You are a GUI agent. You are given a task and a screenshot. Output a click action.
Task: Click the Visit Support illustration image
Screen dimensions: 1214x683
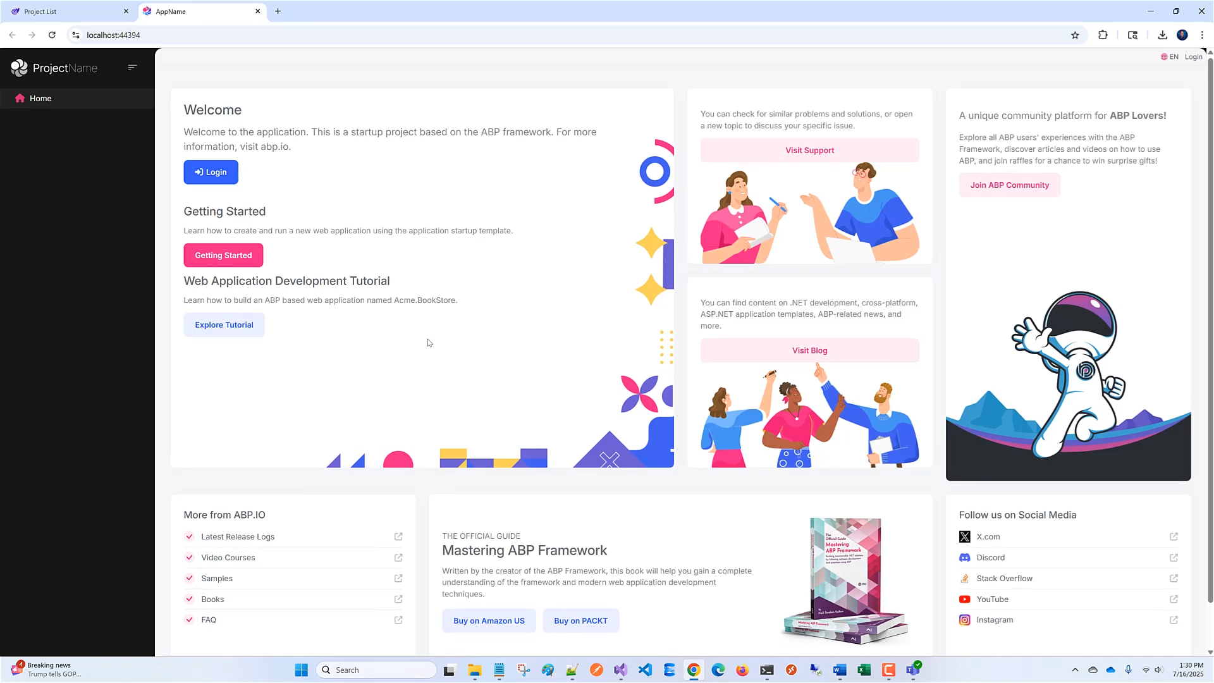pyautogui.click(x=809, y=213)
